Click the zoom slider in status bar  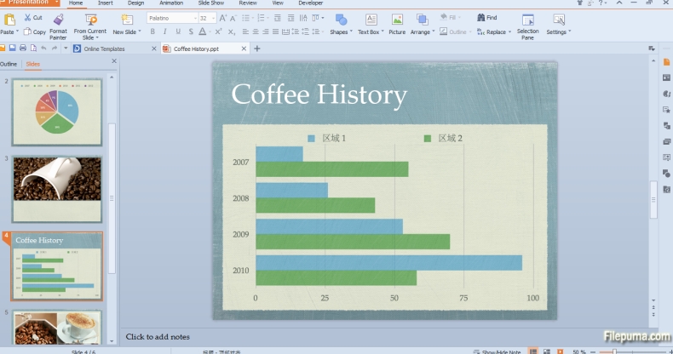point(613,351)
